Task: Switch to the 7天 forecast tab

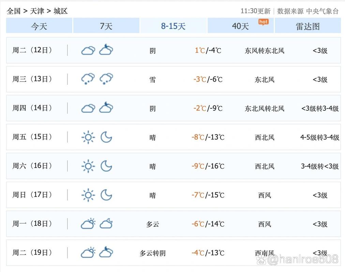Action: click(x=106, y=26)
